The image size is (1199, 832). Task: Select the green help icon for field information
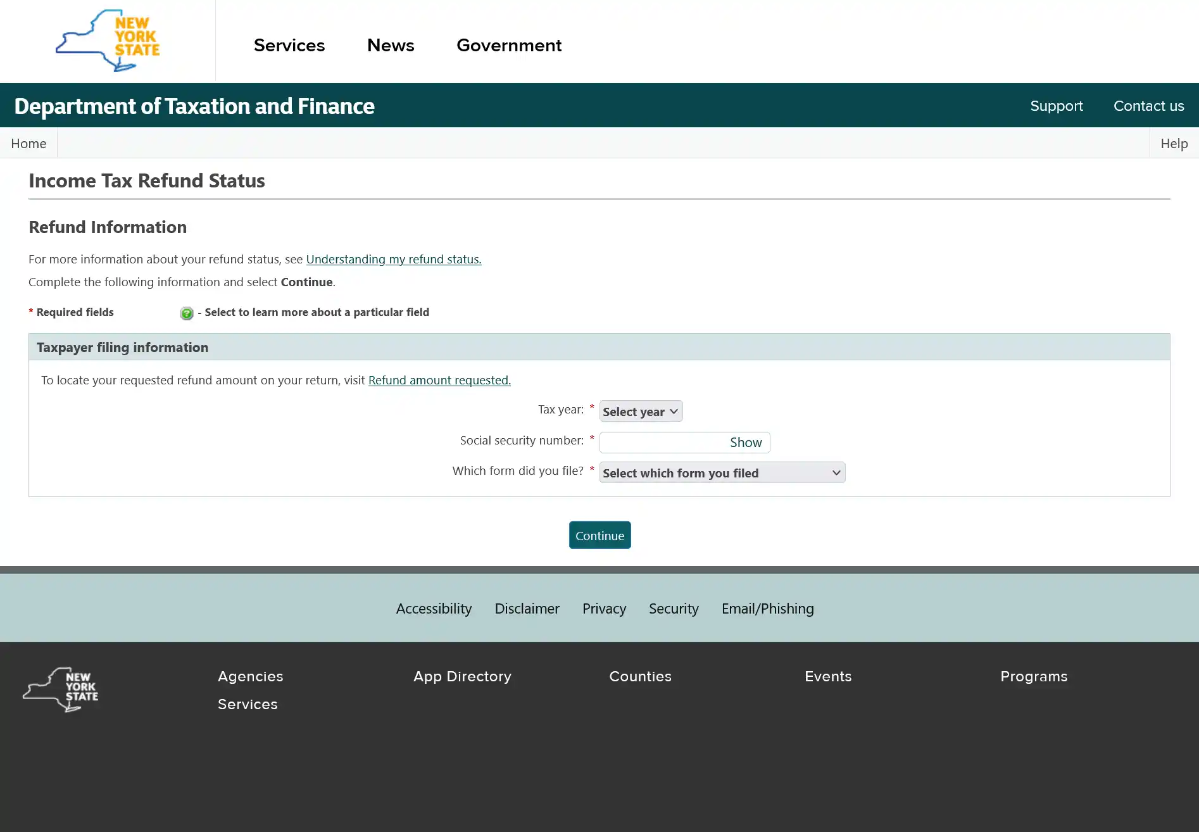coord(186,313)
